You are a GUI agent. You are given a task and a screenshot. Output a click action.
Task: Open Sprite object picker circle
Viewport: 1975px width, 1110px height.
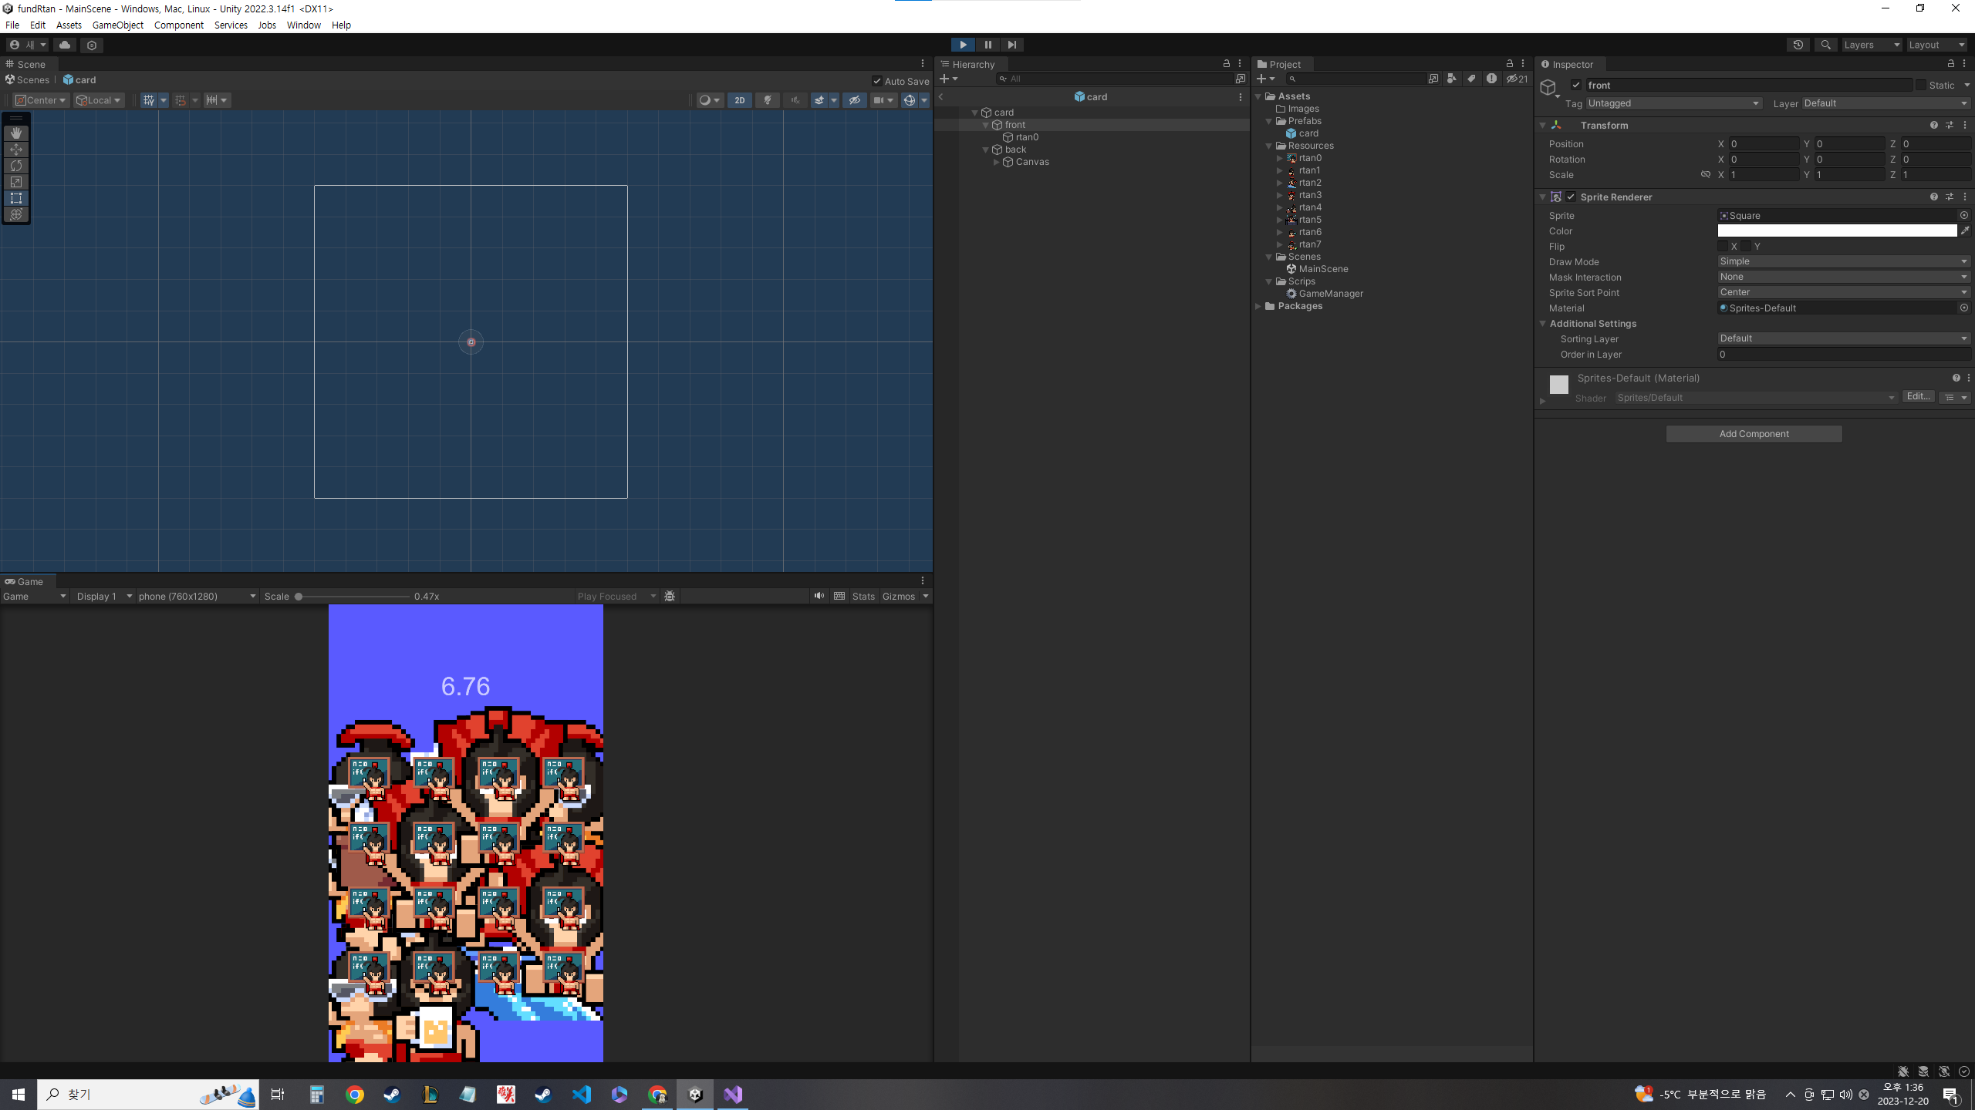(x=1964, y=216)
